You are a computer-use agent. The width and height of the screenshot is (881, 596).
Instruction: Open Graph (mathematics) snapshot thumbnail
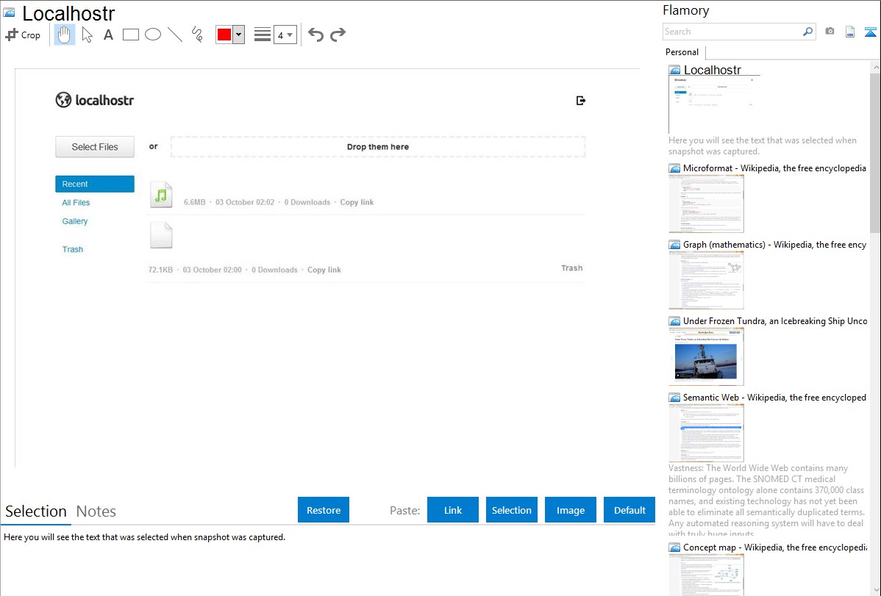[x=706, y=280]
